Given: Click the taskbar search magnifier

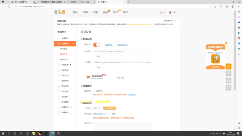Looking at the screenshot, I should click(x=9, y=133).
